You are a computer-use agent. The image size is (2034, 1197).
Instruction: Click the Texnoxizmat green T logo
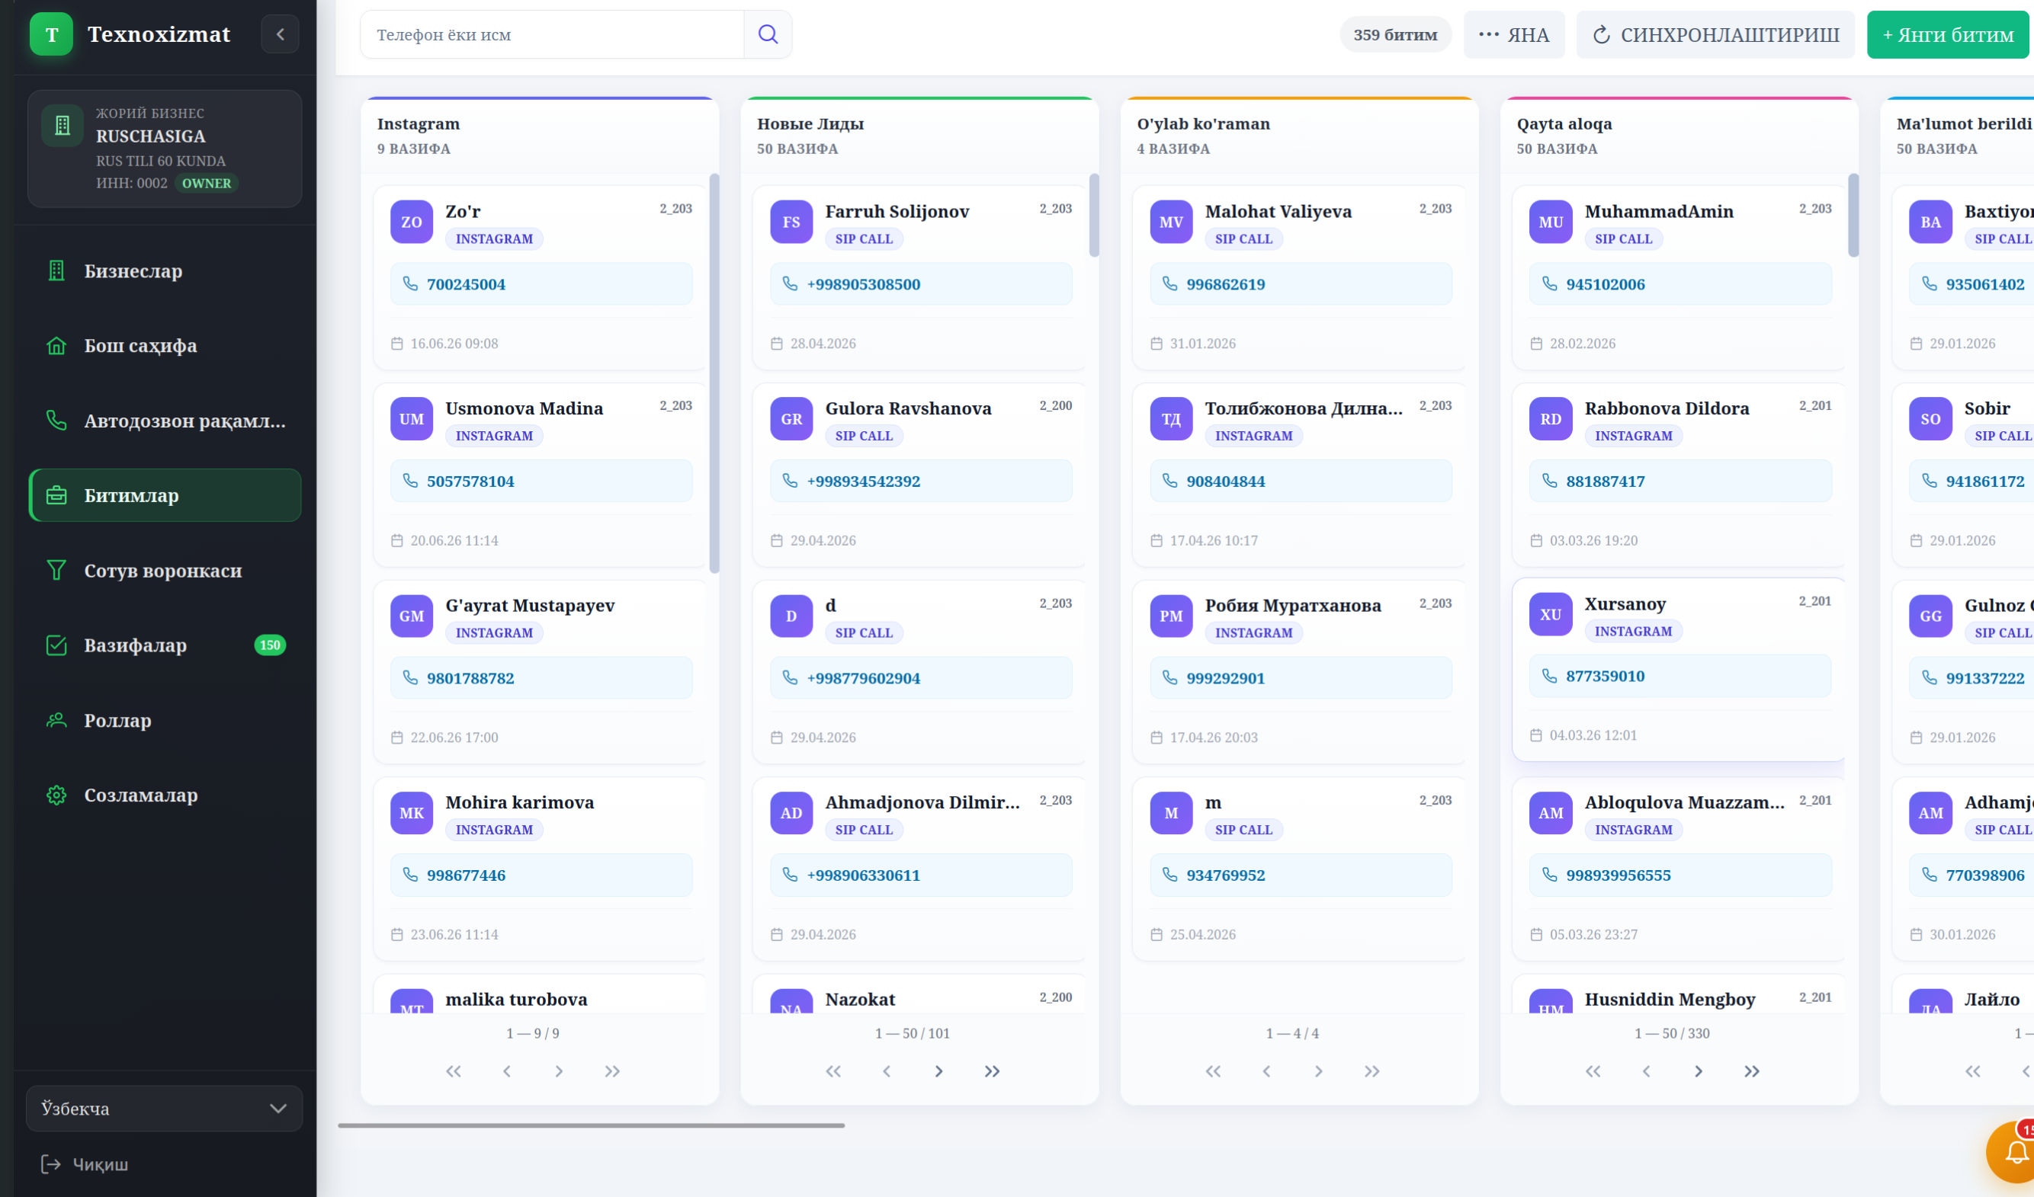point(52,34)
